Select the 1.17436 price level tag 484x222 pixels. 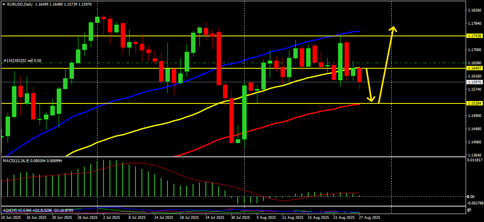474,36
